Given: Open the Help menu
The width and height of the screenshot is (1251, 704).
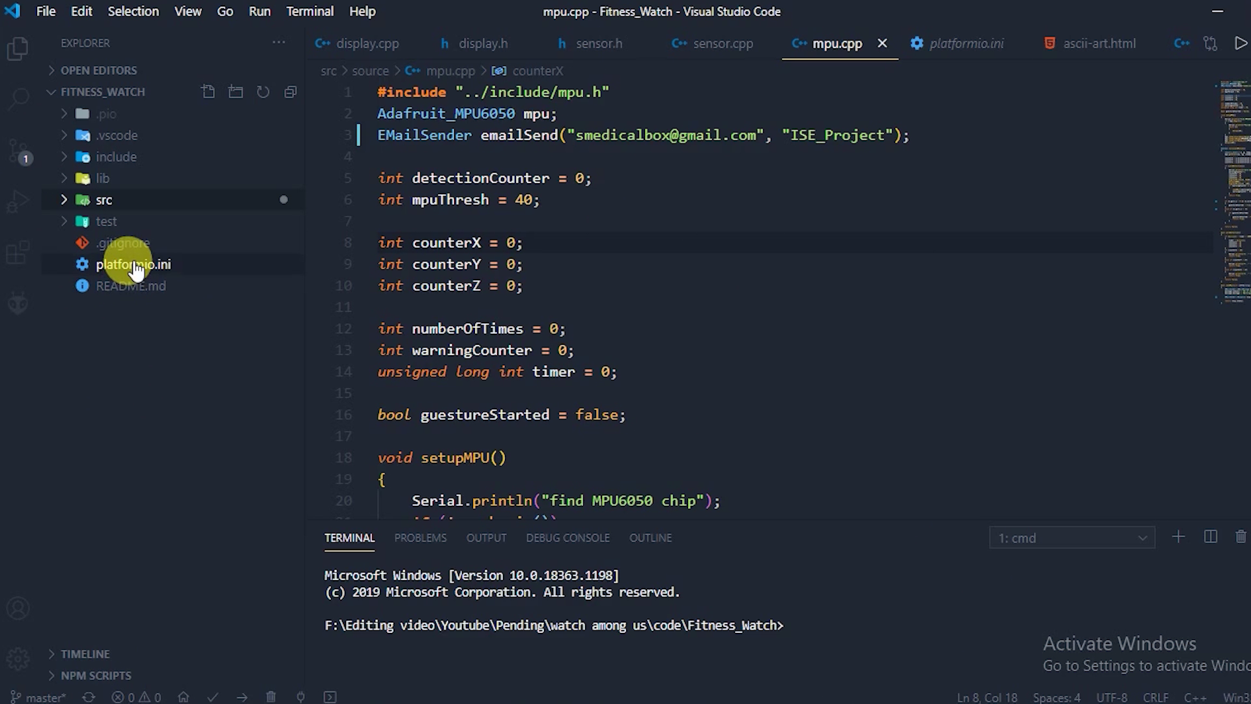Looking at the screenshot, I should coord(362,11).
